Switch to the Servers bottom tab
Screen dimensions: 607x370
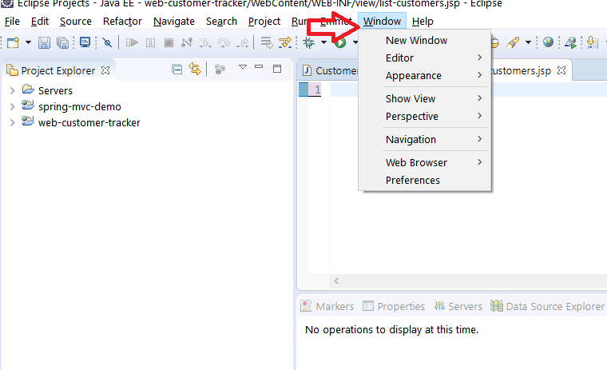458,306
